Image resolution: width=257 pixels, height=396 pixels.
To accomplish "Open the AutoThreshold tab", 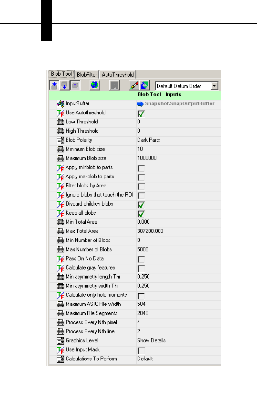I will 118,74.
